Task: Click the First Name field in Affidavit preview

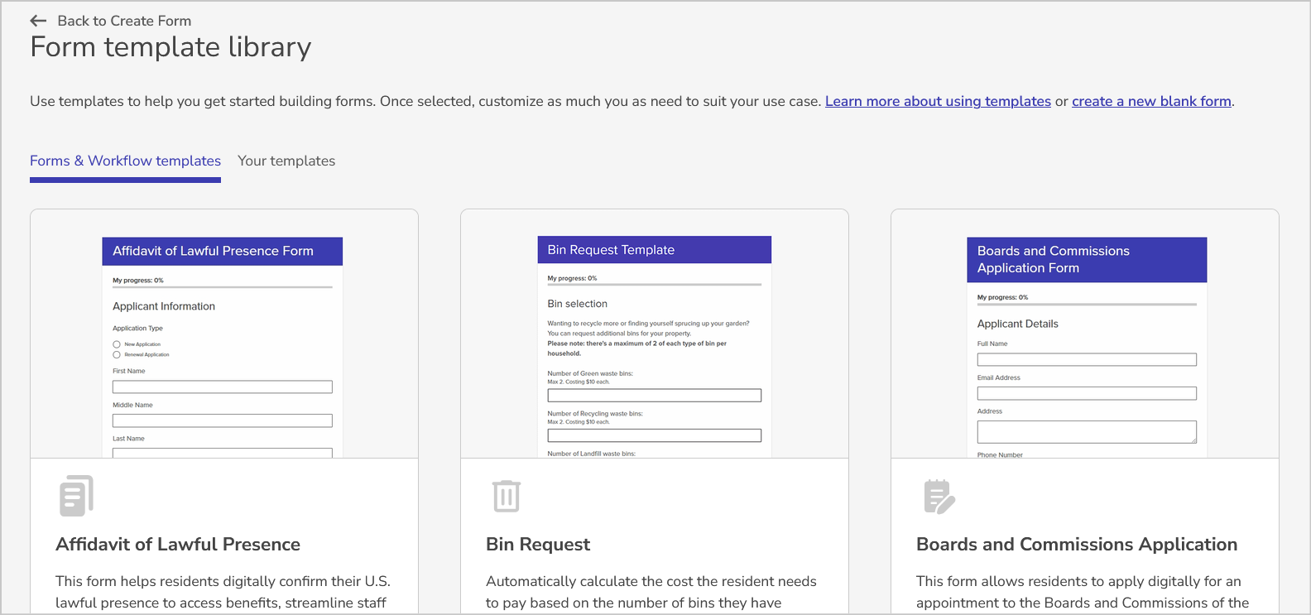Action: coord(223,387)
